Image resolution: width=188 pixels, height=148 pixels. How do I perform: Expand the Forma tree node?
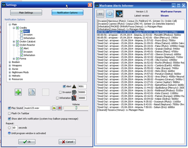[x=14, y=59]
